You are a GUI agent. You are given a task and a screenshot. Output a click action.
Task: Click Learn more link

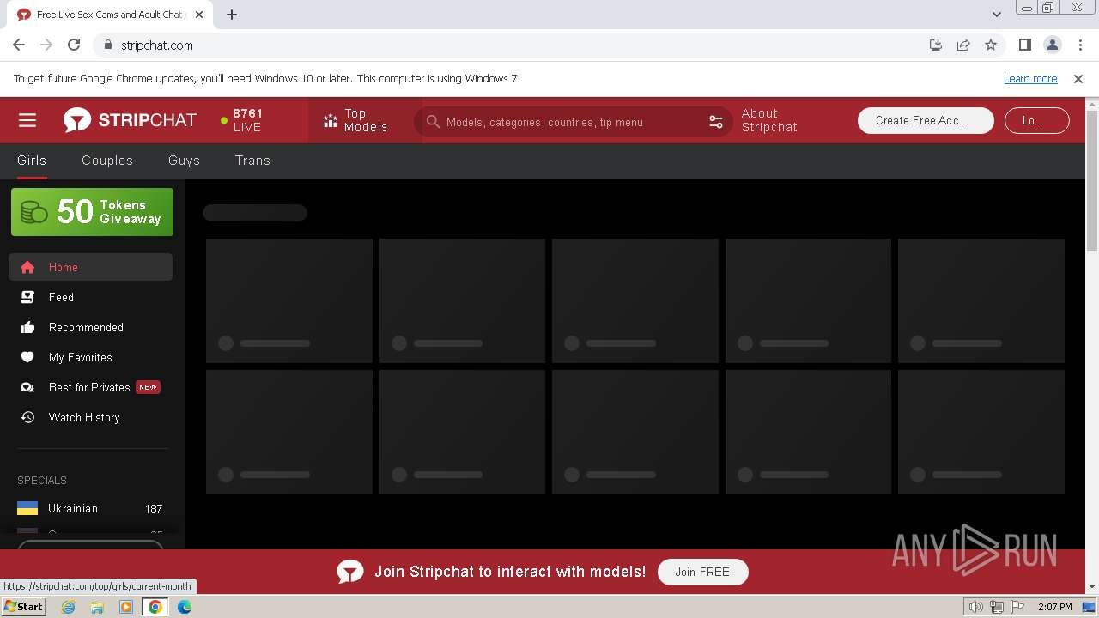point(1030,78)
